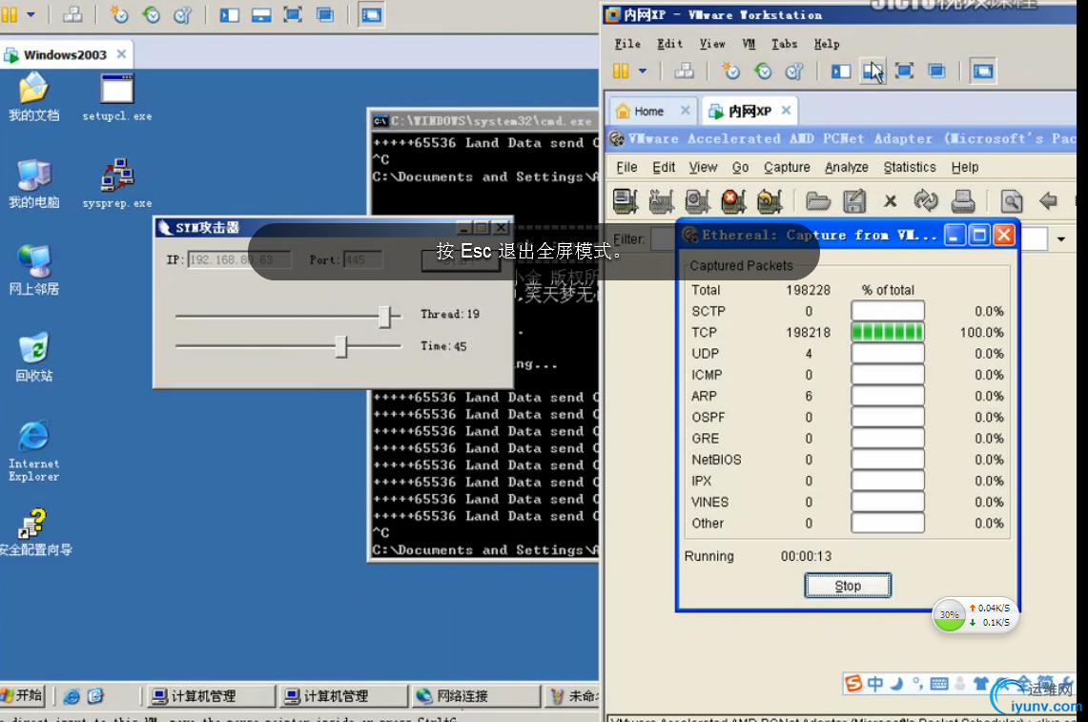Expand power dropdown in 内网XP VMware toolbar
Viewport: 1088px width, 722px height.
point(643,71)
